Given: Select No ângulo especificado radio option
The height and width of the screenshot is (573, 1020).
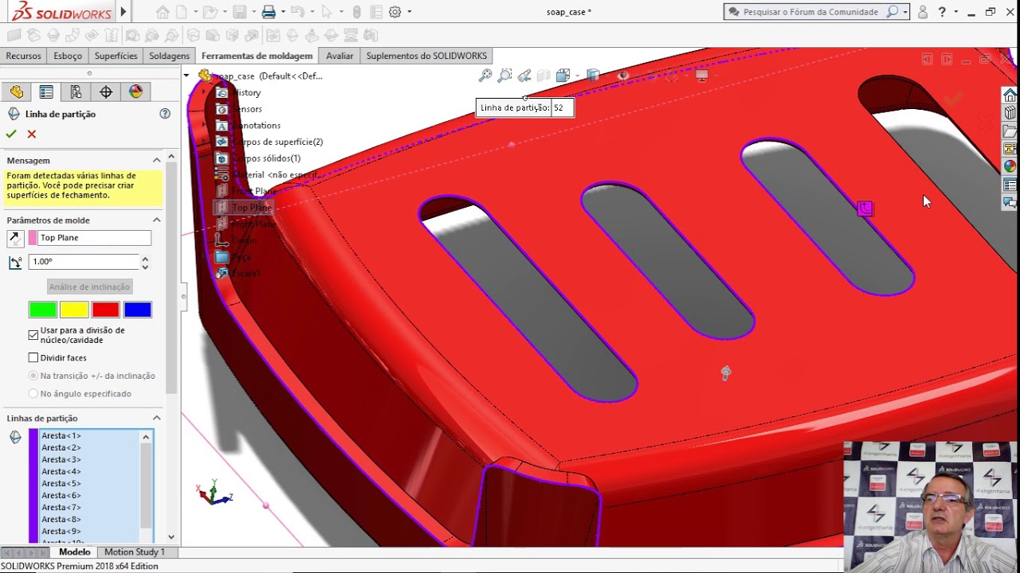Looking at the screenshot, I should pyautogui.click(x=33, y=394).
